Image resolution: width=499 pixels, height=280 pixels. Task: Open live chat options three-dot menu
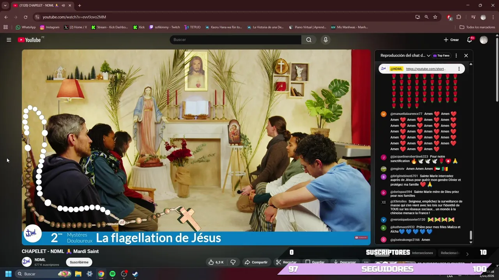456,56
